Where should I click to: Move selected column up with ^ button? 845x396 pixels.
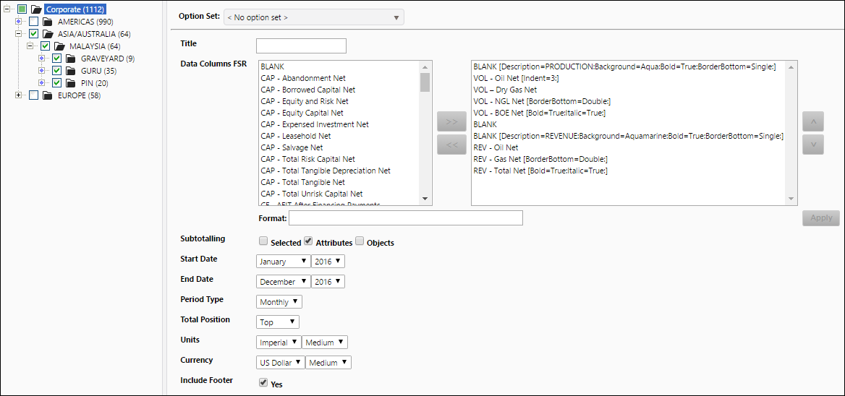tap(813, 122)
